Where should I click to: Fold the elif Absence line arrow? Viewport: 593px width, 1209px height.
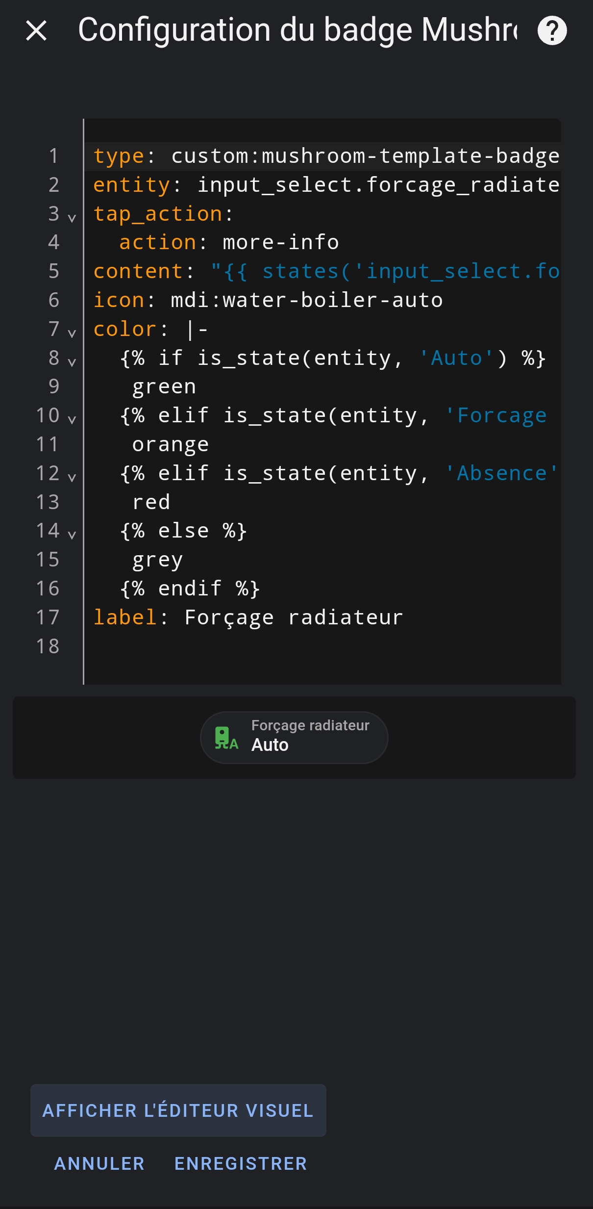click(x=72, y=477)
